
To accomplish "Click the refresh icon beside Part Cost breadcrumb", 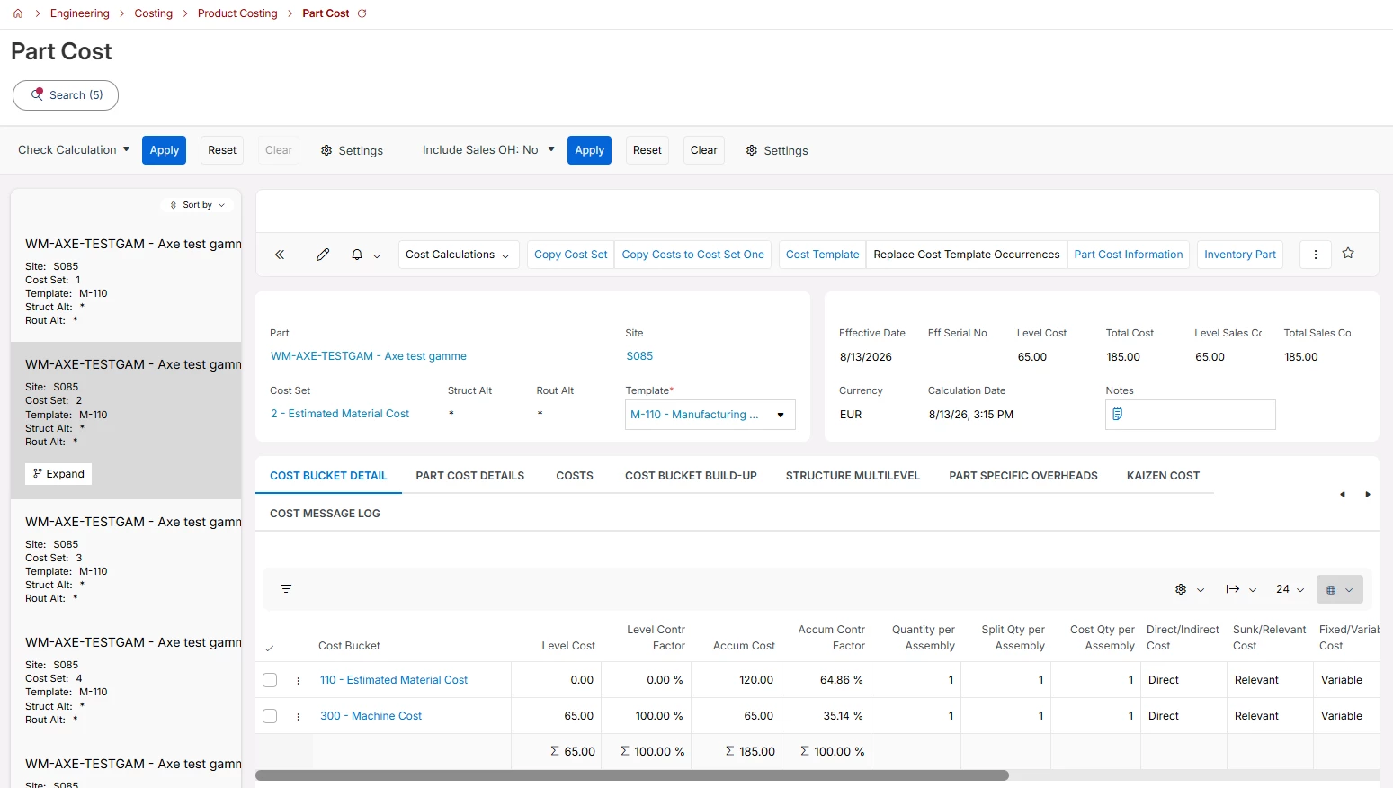I will coord(362,13).
